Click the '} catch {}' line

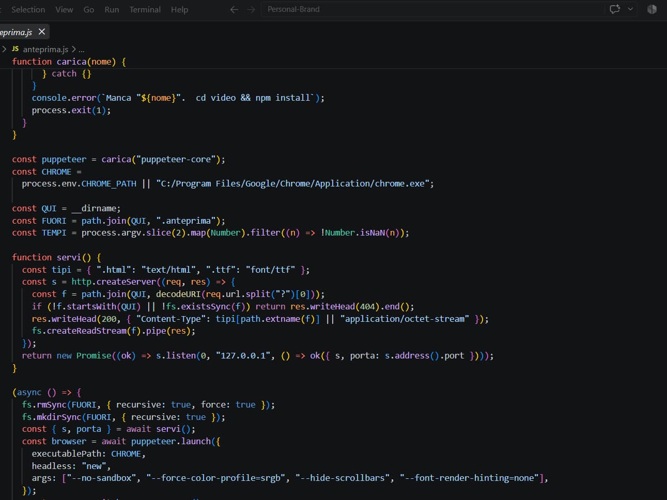click(66, 73)
